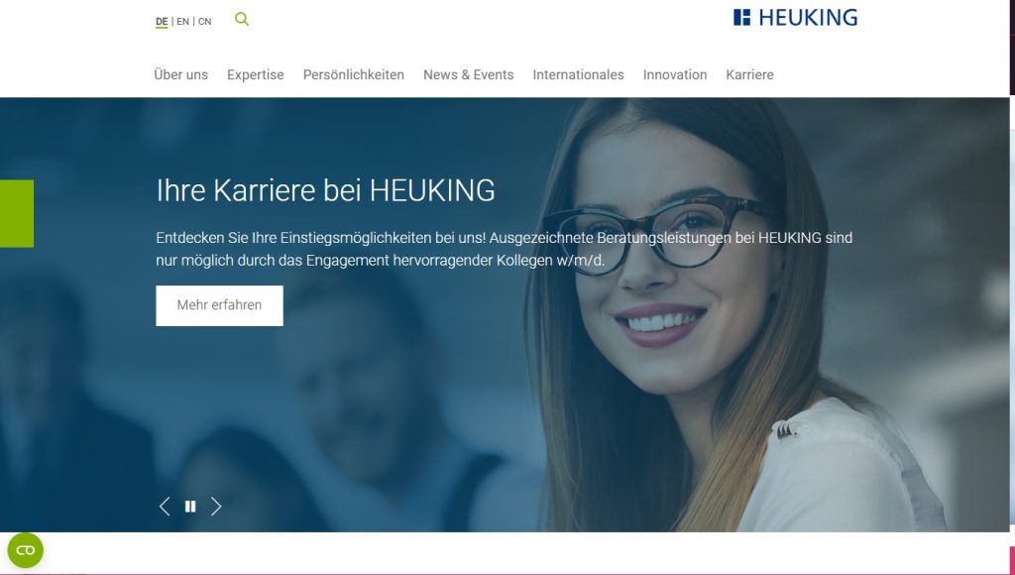This screenshot has width=1015, height=575.
Task: Switch language to EN
Action: pos(183,22)
